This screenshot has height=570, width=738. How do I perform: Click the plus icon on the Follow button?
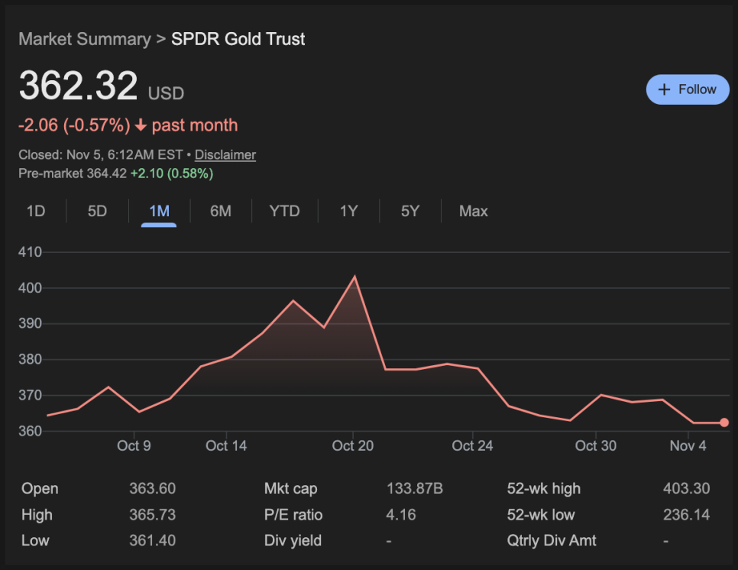[664, 89]
